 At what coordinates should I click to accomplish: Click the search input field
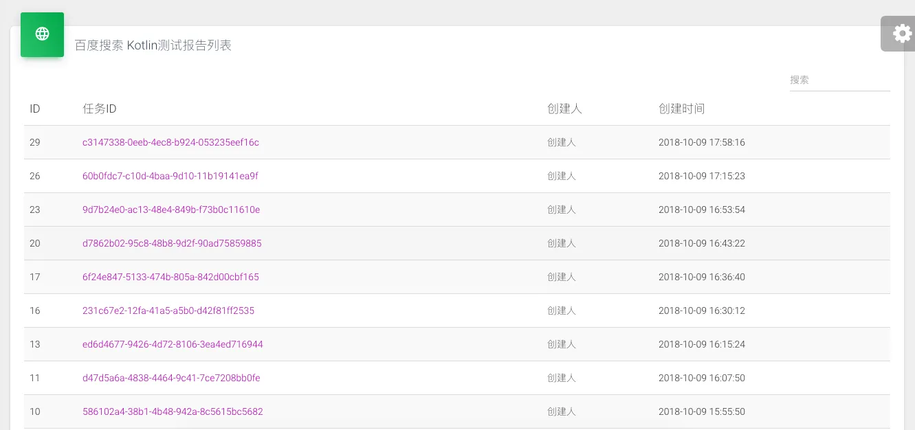(x=839, y=80)
